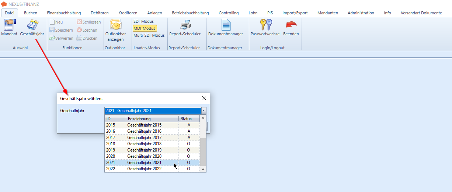Open the Mandant selection icon

pyautogui.click(x=9, y=25)
